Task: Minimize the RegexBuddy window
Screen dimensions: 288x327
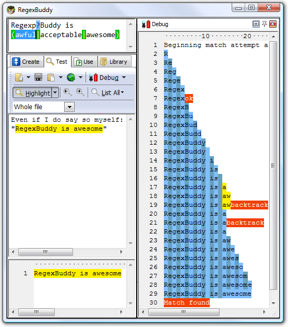Action: coord(238,8)
